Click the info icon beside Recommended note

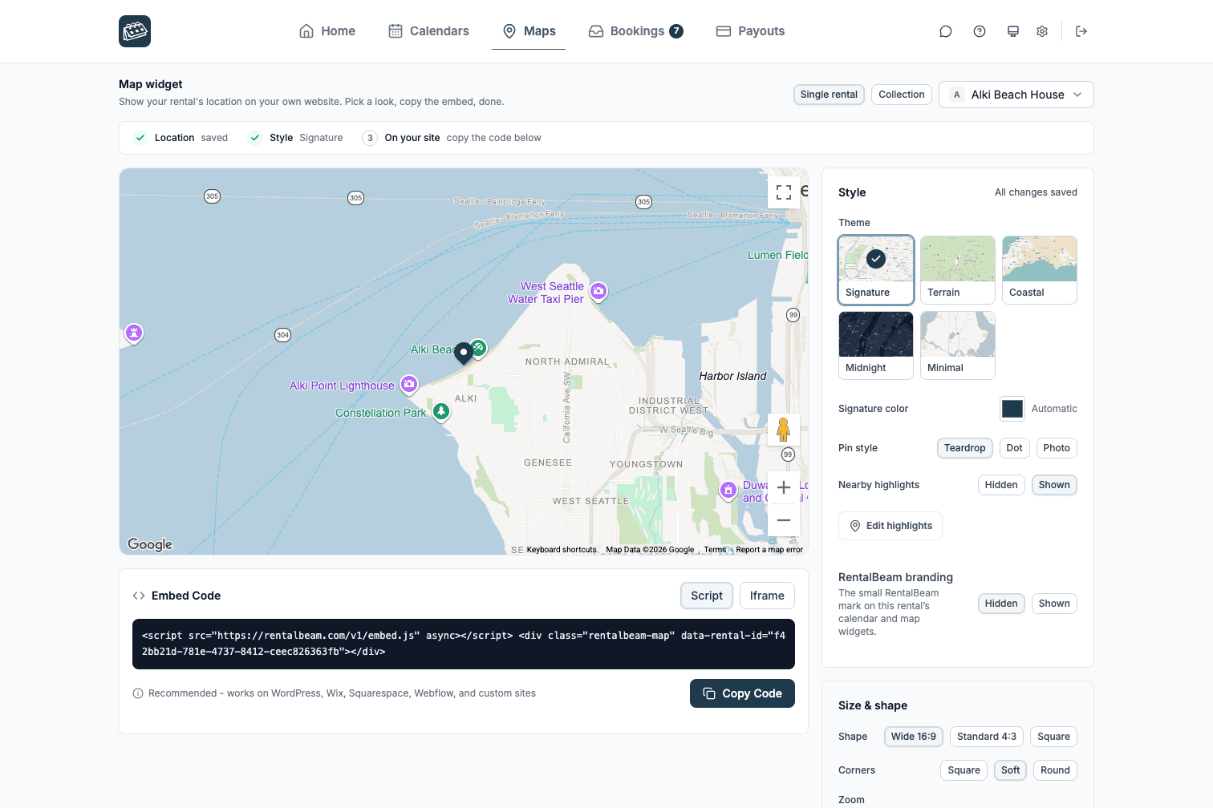pyautogui.click(x=138, y=693)
